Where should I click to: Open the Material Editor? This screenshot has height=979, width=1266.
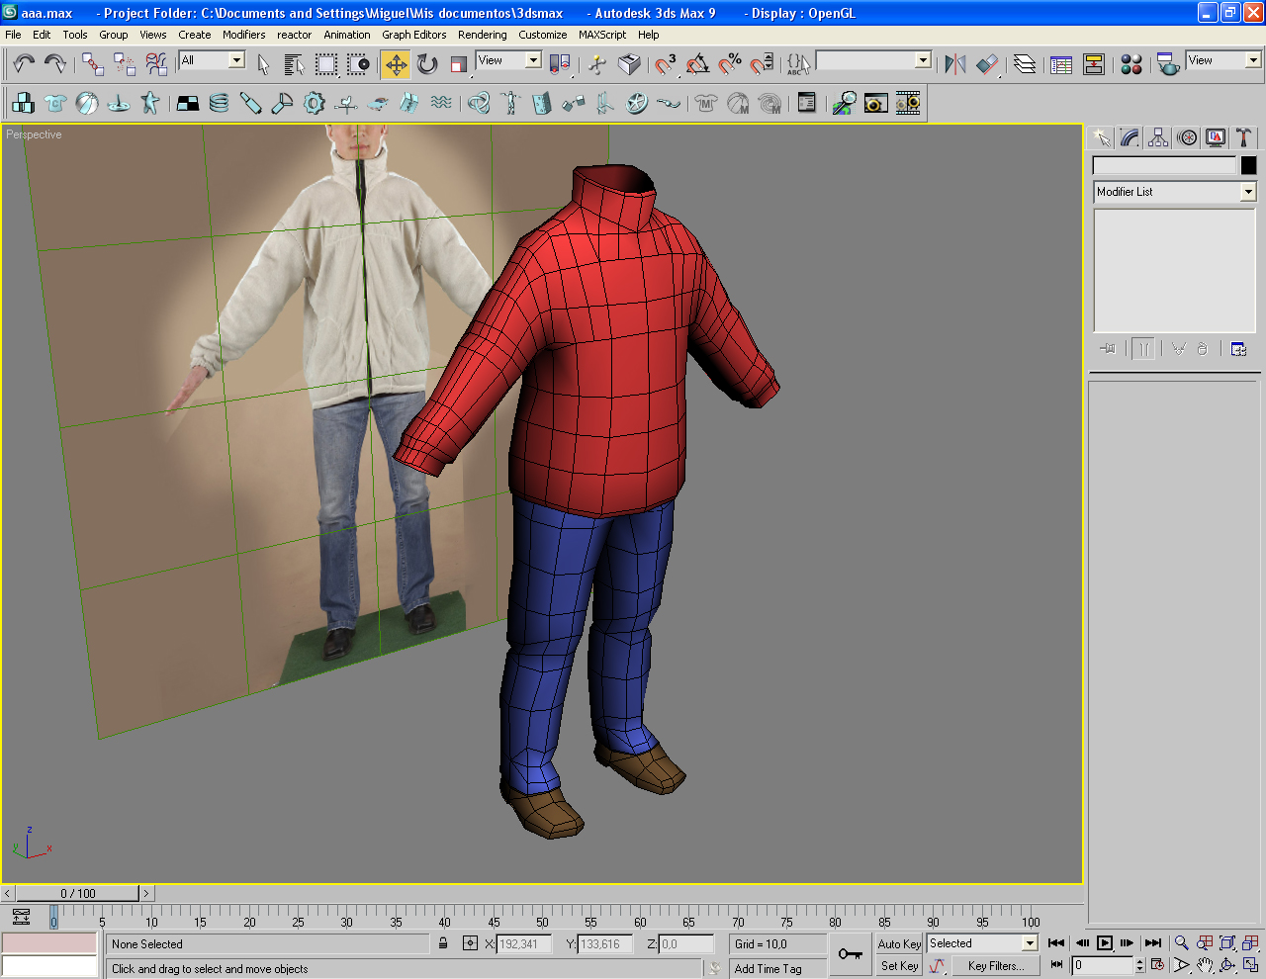pos(1131,64)
